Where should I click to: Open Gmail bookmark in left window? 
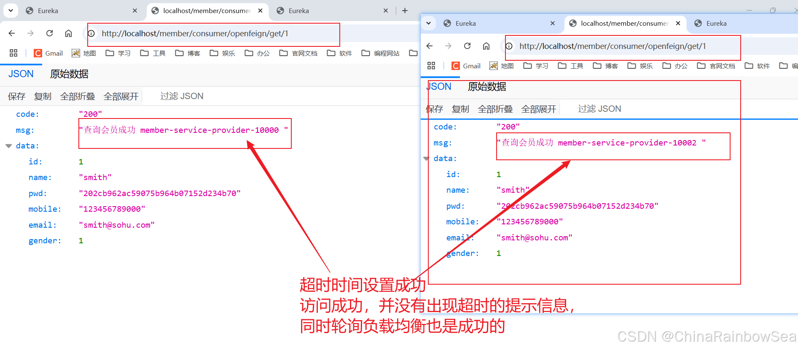(48, 53)
